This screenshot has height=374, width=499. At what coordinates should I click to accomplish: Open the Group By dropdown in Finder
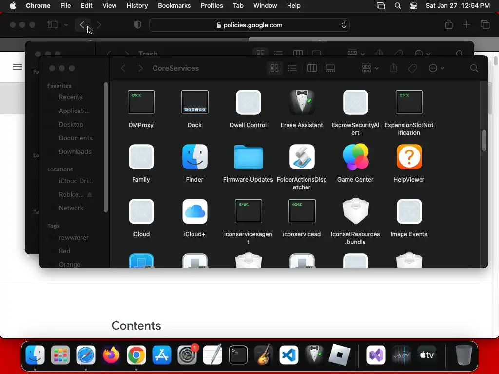[370, 68]
